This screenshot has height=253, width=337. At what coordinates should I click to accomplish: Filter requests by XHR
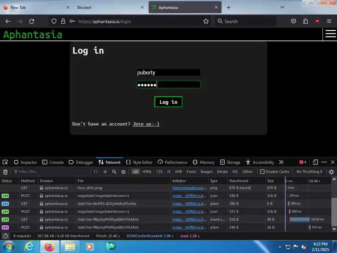[178, 172]
